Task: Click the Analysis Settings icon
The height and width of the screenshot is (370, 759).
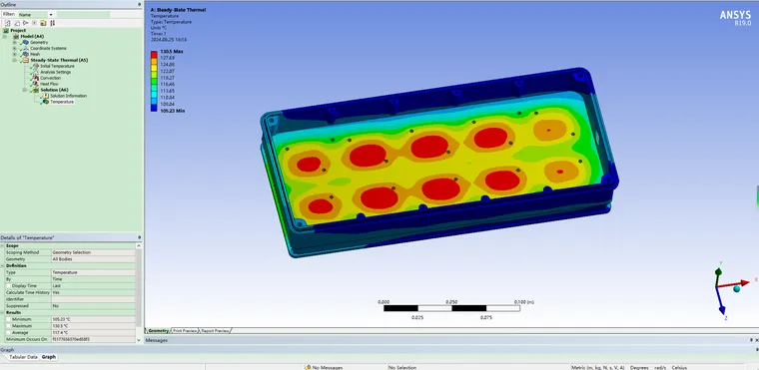Action: click(x=35, y=72)
